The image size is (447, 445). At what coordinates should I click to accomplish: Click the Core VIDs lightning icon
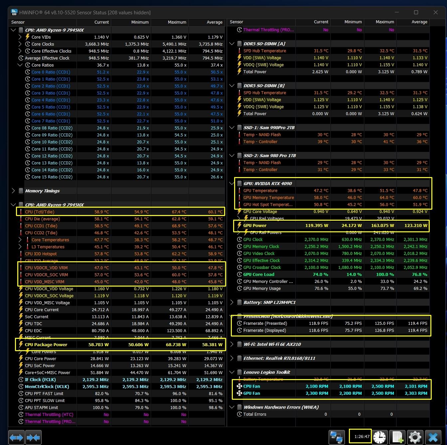coord(27,37)
